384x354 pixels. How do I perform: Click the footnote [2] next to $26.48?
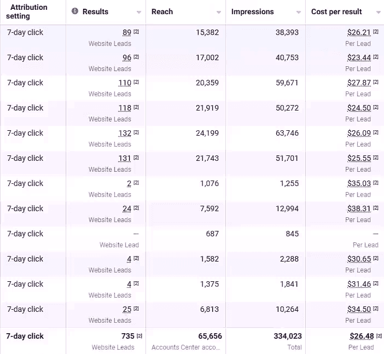click(379, 335)
